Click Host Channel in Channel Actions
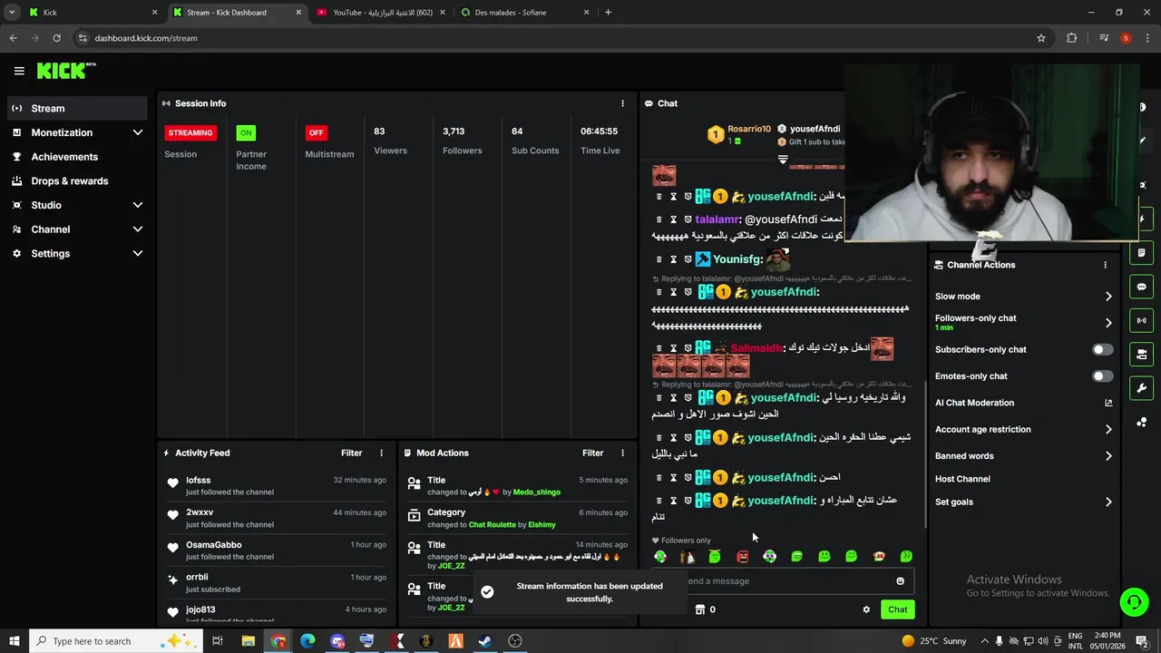 962,479
